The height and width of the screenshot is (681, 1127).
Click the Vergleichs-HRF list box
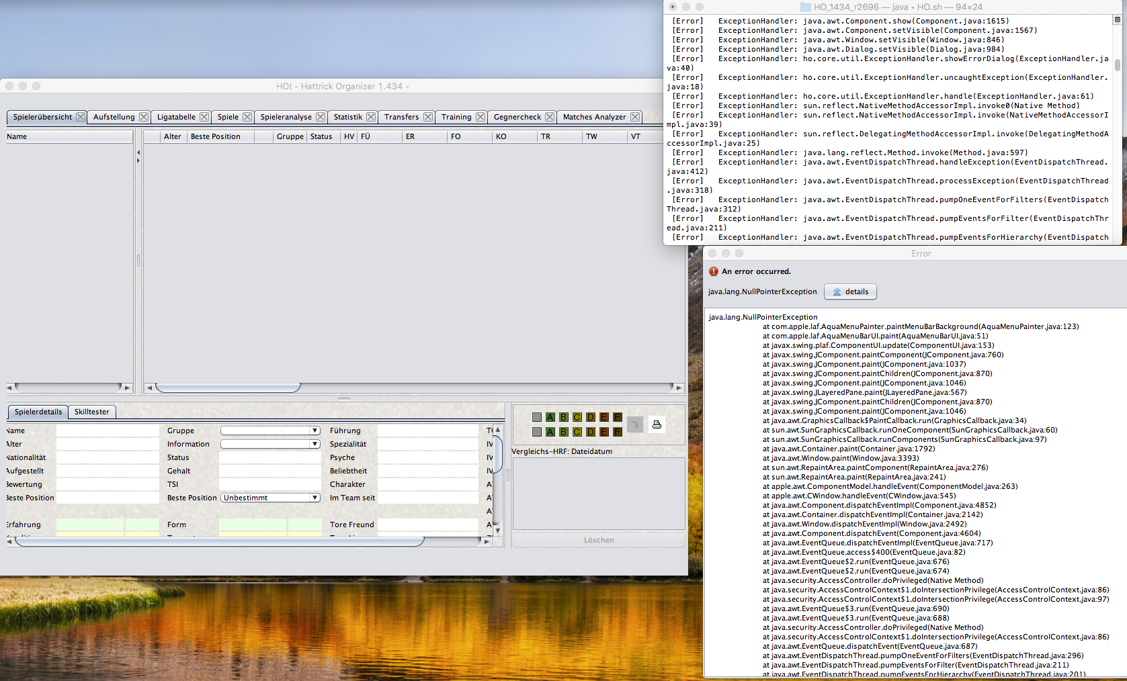599,494
